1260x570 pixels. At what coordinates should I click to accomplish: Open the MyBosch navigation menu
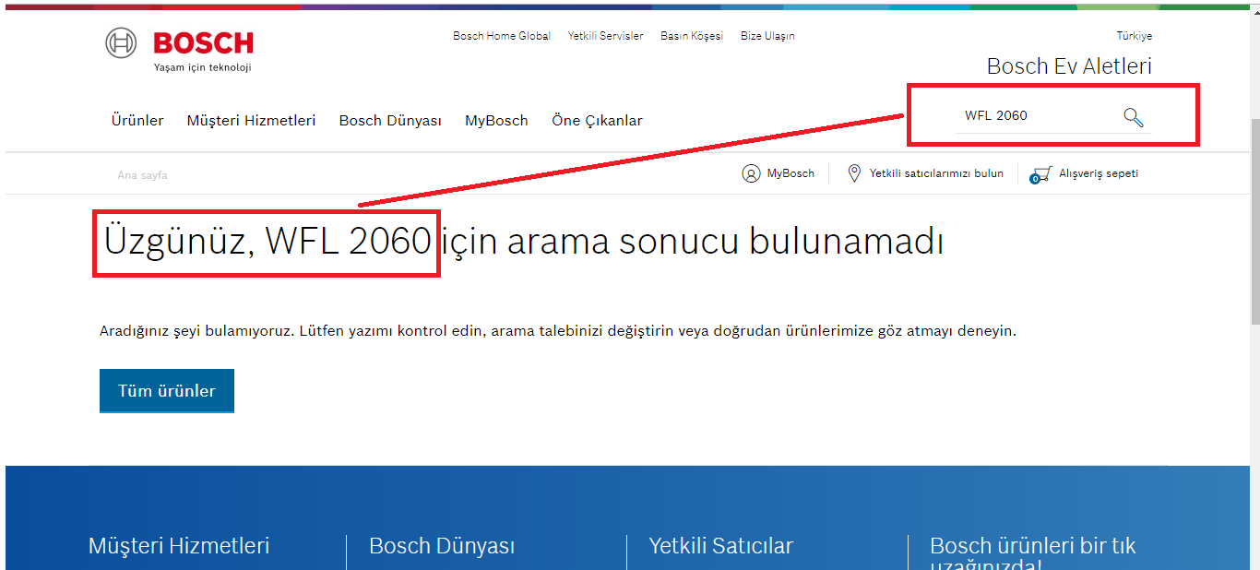point(496,121)
